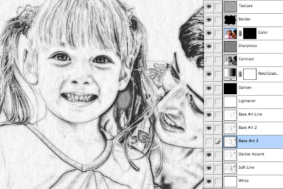Screen dimensions: 283x189
Task: Select the layer named White
Action: click(x=244, y=181)
